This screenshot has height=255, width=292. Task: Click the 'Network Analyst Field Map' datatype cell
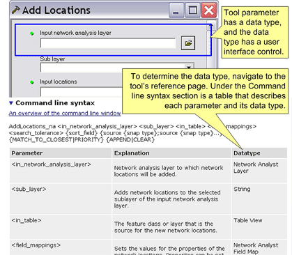[x=259, y=247]
